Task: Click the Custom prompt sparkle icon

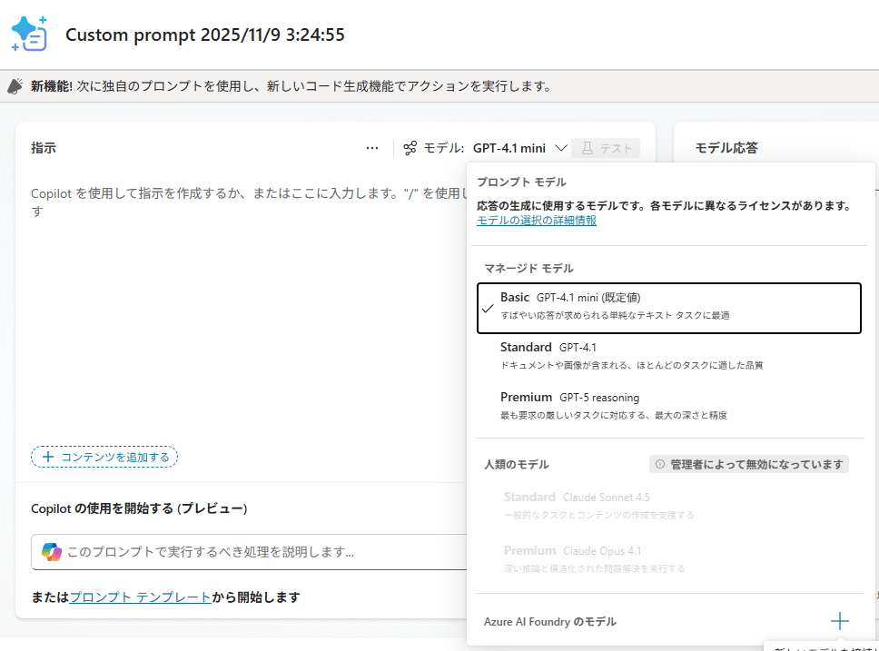Action: pos(30,34)
